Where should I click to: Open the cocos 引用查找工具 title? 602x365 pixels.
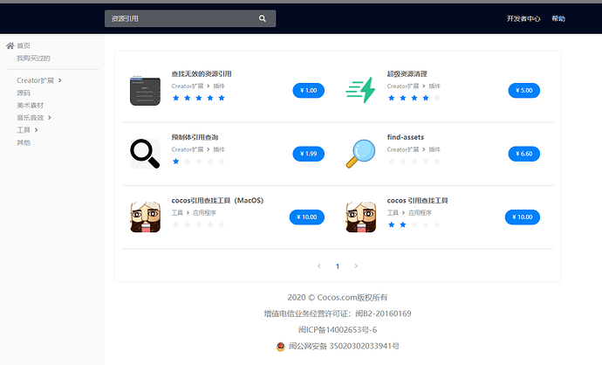[417, 201]
